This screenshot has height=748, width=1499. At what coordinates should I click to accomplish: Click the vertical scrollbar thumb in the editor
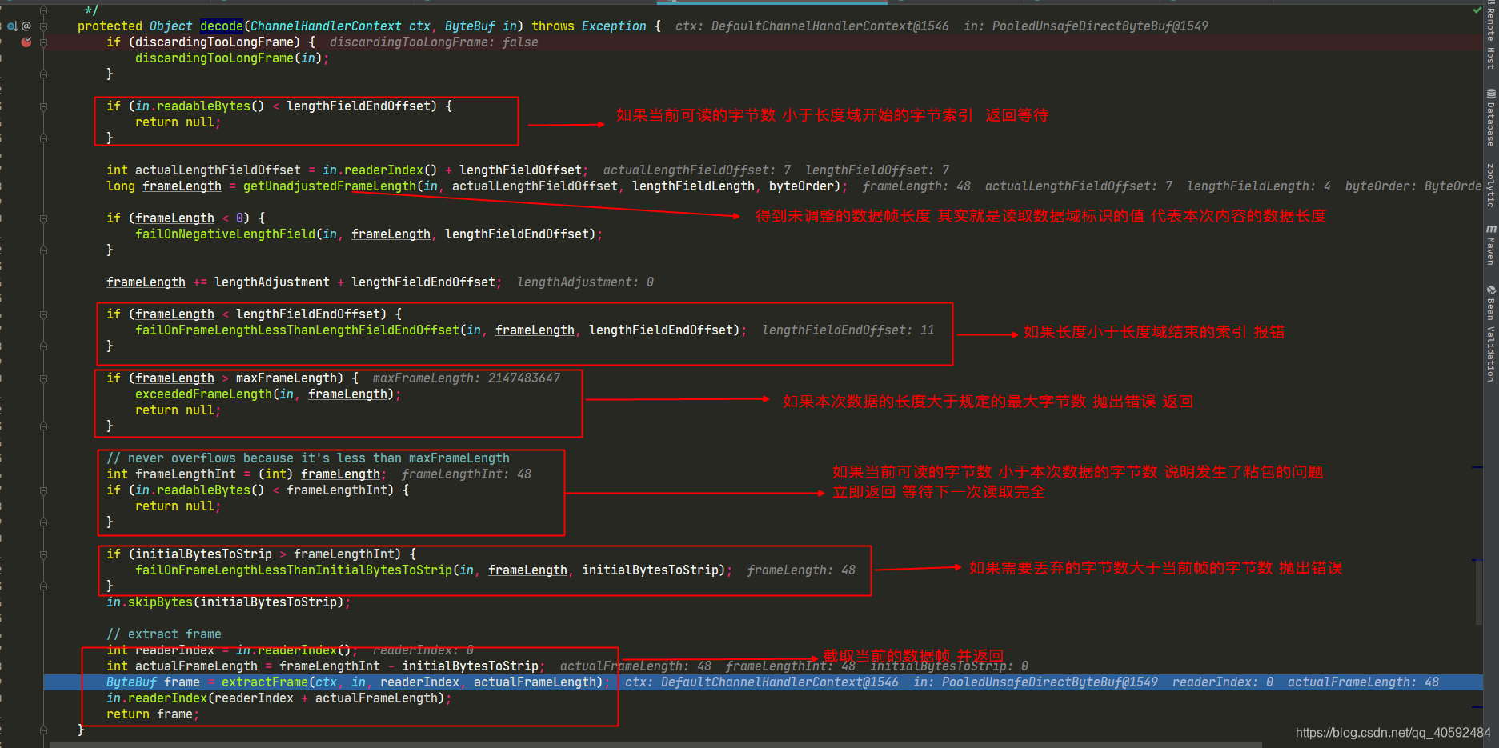click(x=1478, y=592)
